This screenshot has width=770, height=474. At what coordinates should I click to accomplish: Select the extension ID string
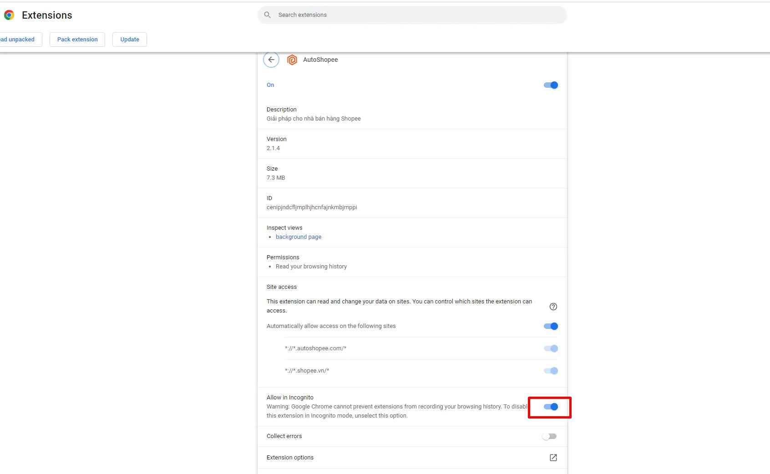[312, 207]
